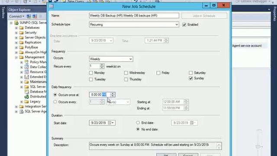
Task: Choose the End date radio button
Action: [138, 123]
